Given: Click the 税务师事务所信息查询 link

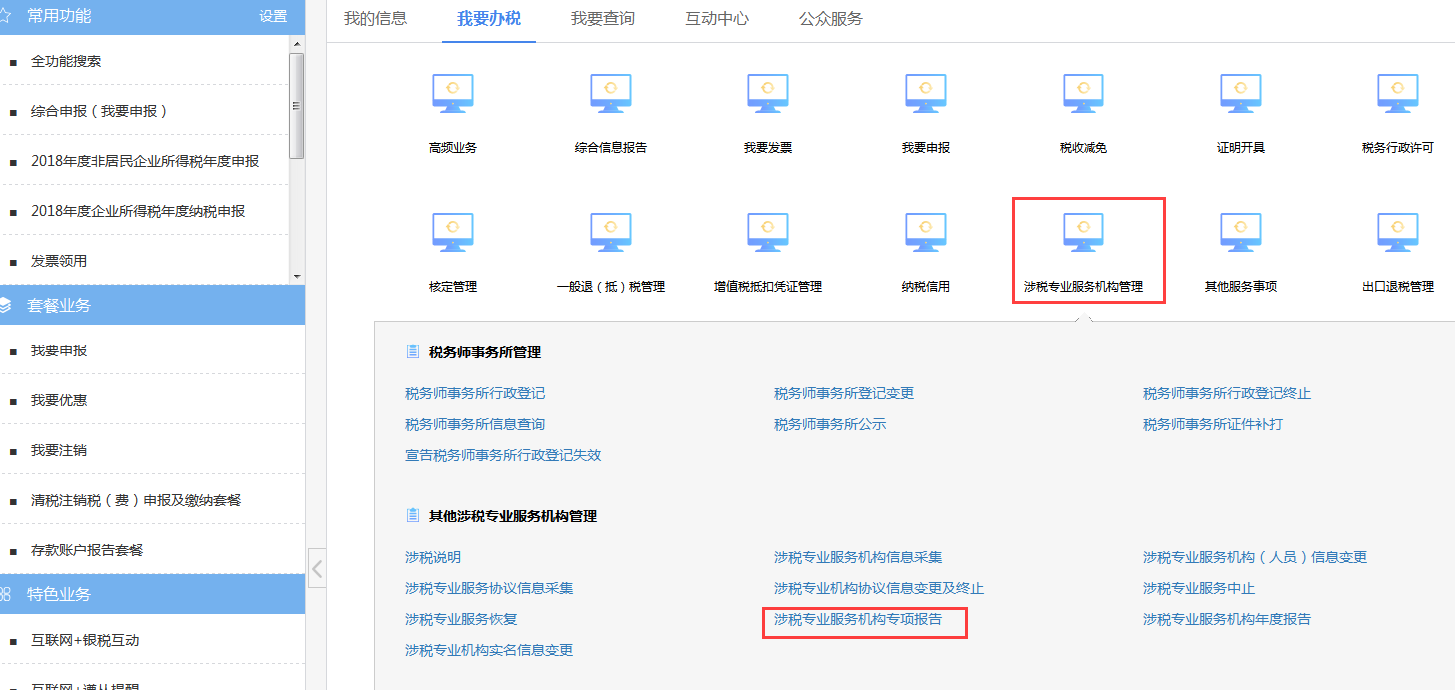Looking at the screenshot, I should point(475,424).
